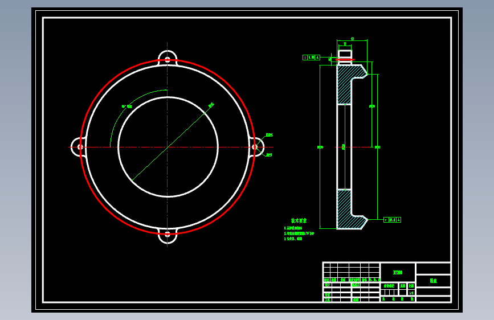Select the short red line in section view top
Viewport: 494px width, 320px height.
(x=345, y=59)
